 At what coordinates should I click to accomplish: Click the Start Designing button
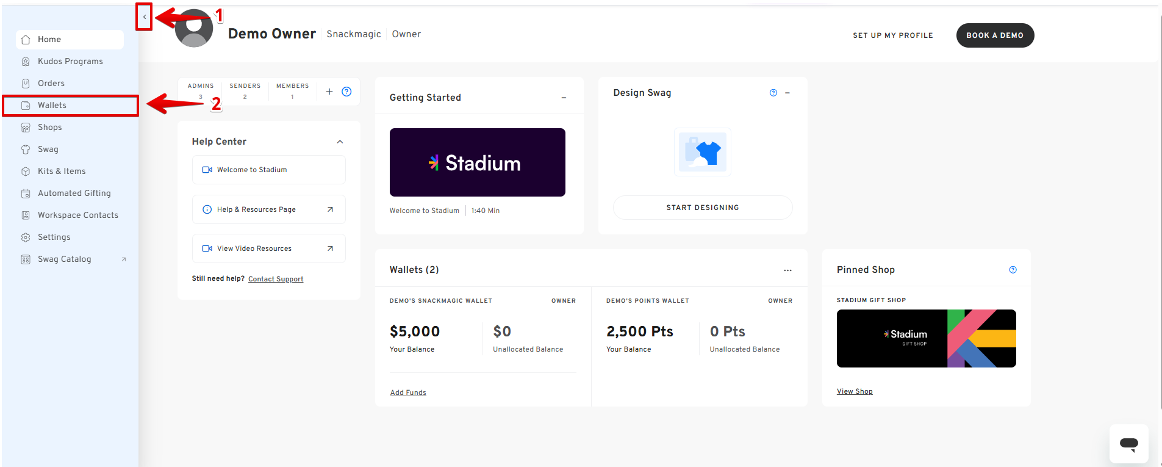click(703, 208)
